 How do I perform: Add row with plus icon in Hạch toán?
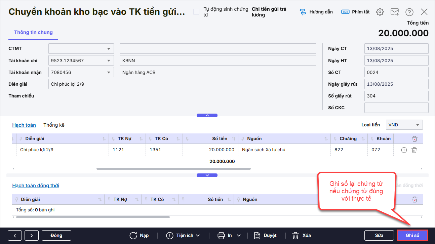pos(404,150)
